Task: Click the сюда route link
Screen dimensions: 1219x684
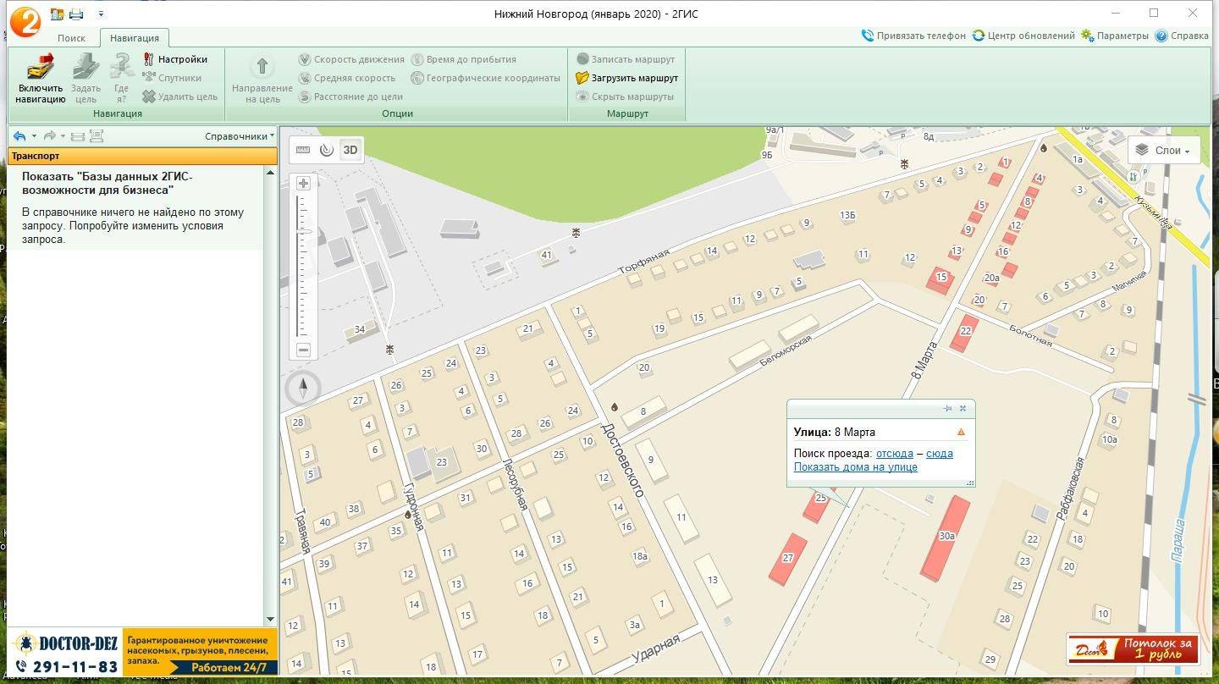Action: tap(940, 454)
